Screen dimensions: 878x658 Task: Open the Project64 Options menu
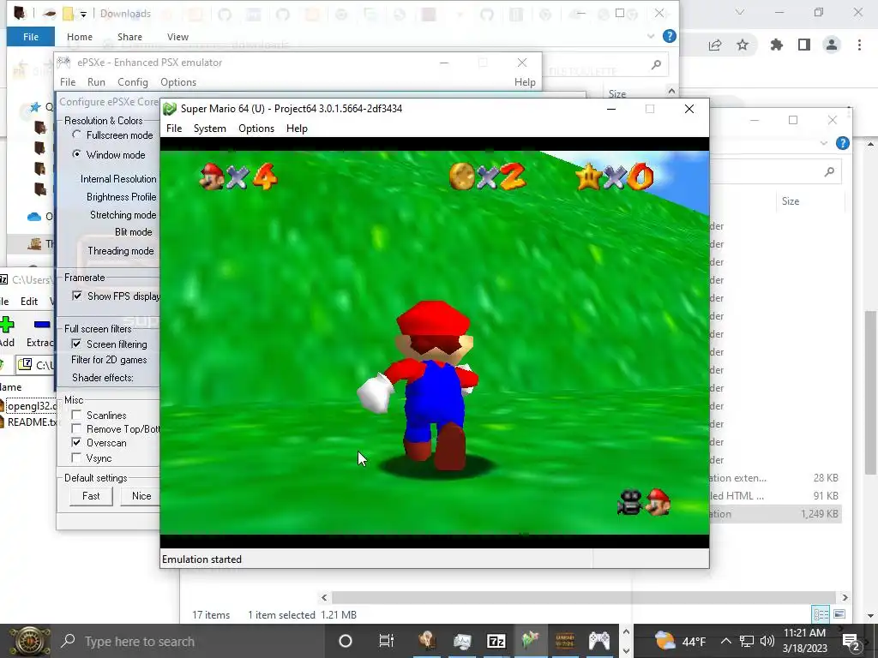coord(256,129)
